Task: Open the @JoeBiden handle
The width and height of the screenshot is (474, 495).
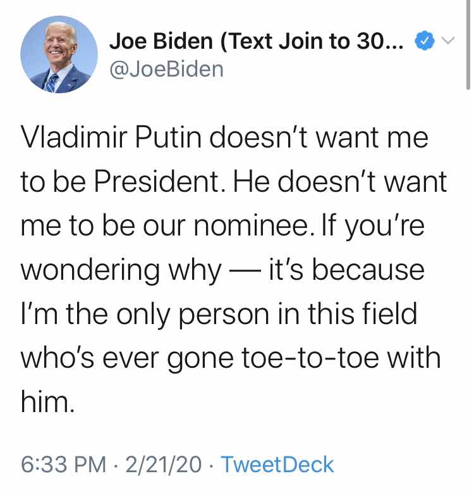Action: (166, 68)
